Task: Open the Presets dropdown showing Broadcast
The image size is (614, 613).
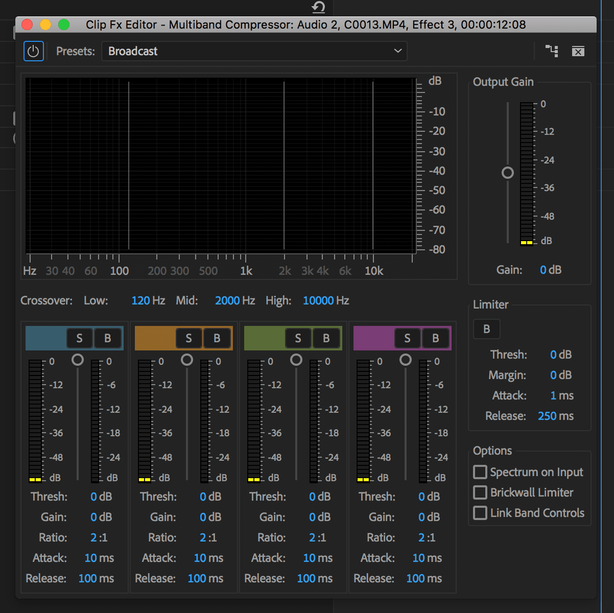Action: [x=254, y=52]
